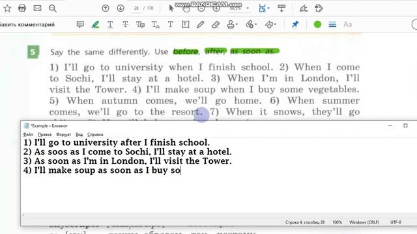Click the highlighted word 'after' in PDF
Image resolution: width=417 pixels, height=234 pixels.
click(216, 51)
